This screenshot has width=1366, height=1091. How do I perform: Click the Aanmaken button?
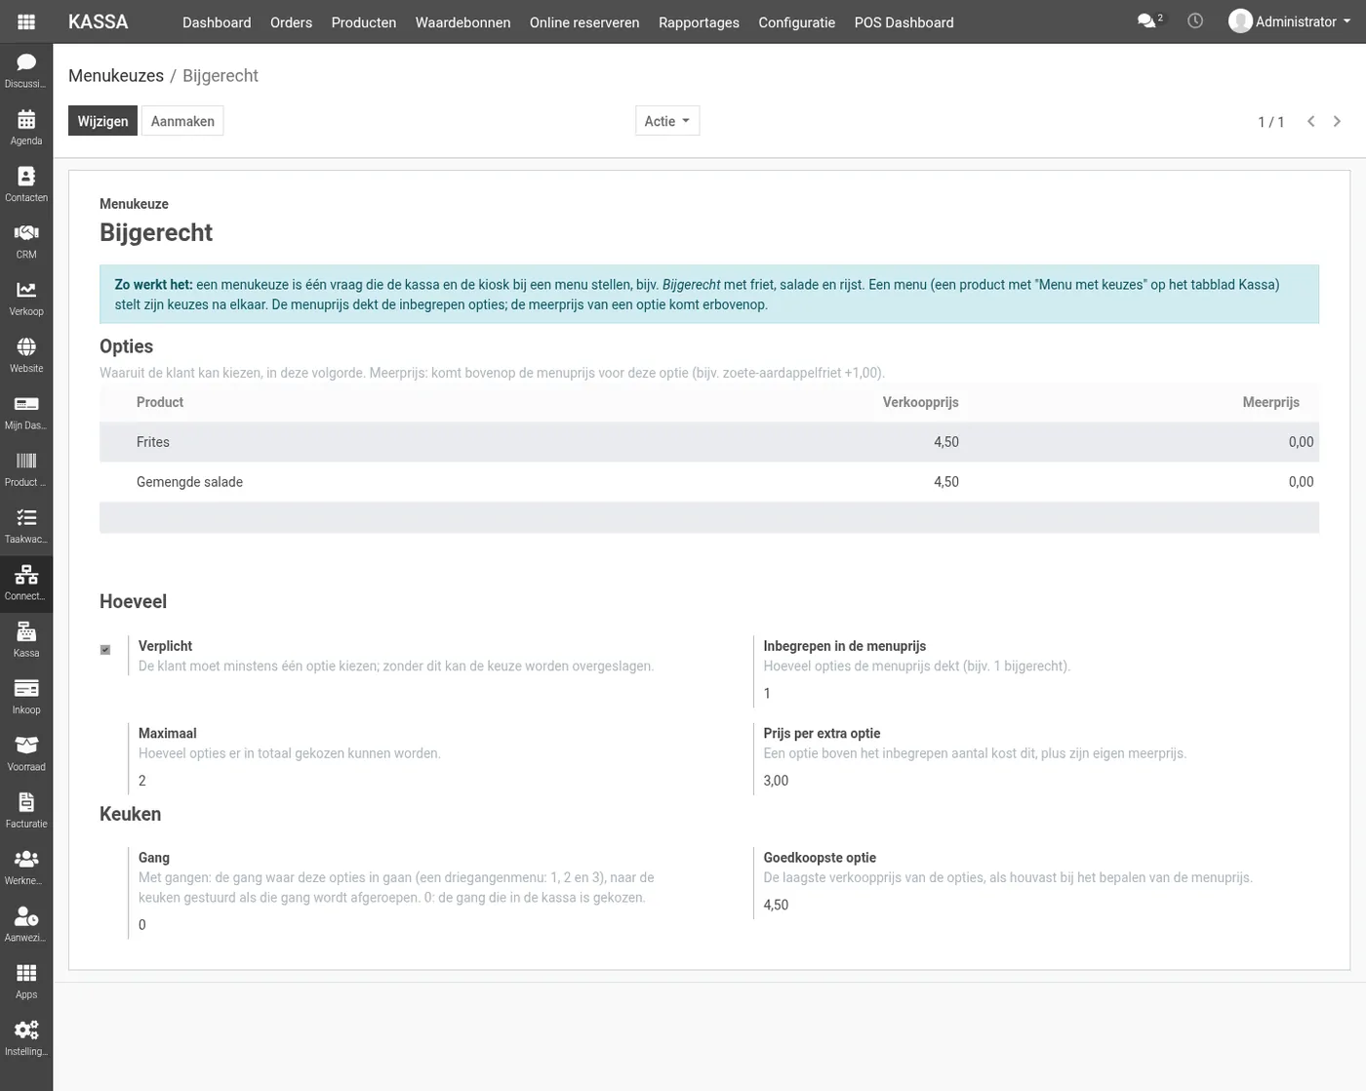[182, 121]
